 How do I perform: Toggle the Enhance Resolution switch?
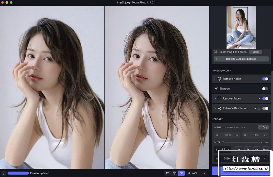(265, 108)
